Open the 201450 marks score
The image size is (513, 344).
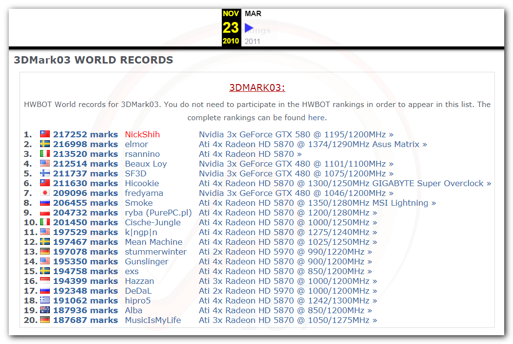pos(85,222)
